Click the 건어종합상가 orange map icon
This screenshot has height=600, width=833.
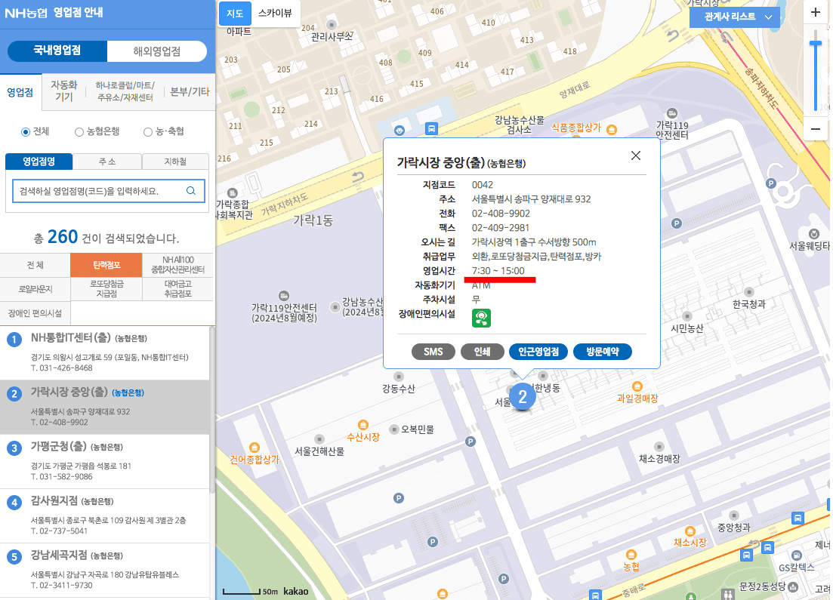(x=255, y=448)
